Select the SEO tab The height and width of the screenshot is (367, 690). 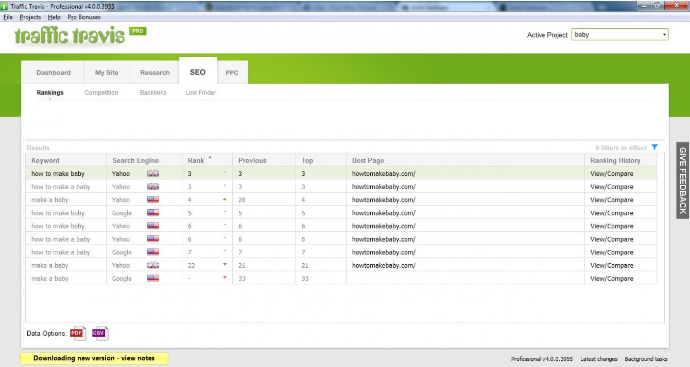(198, 72)
